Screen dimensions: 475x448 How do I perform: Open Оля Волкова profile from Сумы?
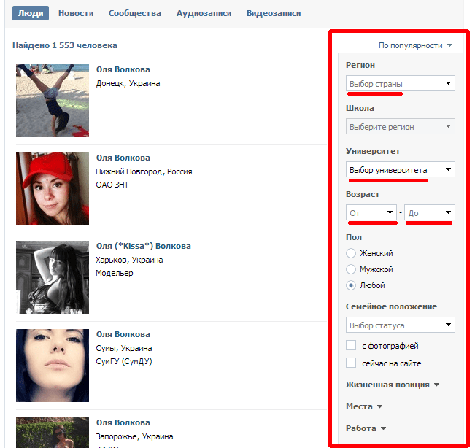point(123,334)
